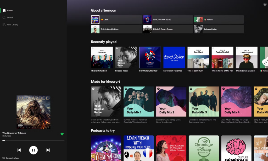Skip to the previous track
Viewport: 268px width, 161px height.
(x=19, y=150)
